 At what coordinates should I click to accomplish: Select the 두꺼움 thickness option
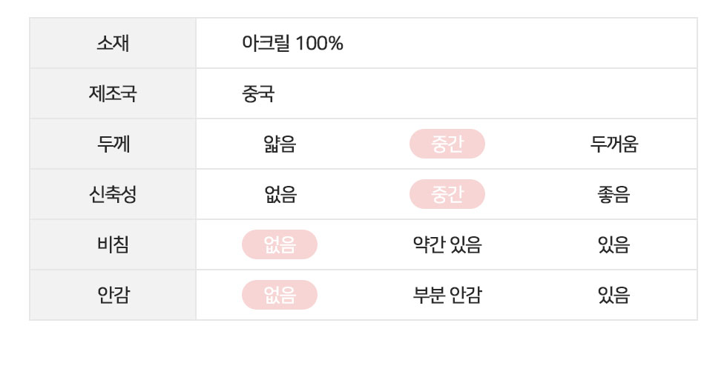coord(614,144)
